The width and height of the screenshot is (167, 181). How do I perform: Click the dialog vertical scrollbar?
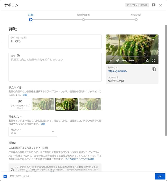[x=166, y=80]
